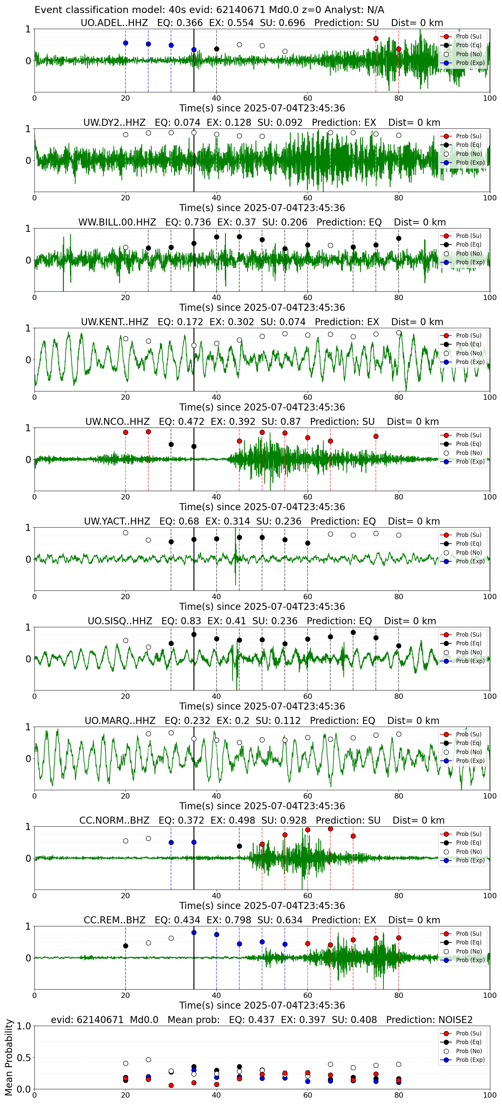This screenshot has height=1104, width=502.
Task: Click 'Prob (Exp)' in the CC.REM plot legend
Action: coord(470,960)
